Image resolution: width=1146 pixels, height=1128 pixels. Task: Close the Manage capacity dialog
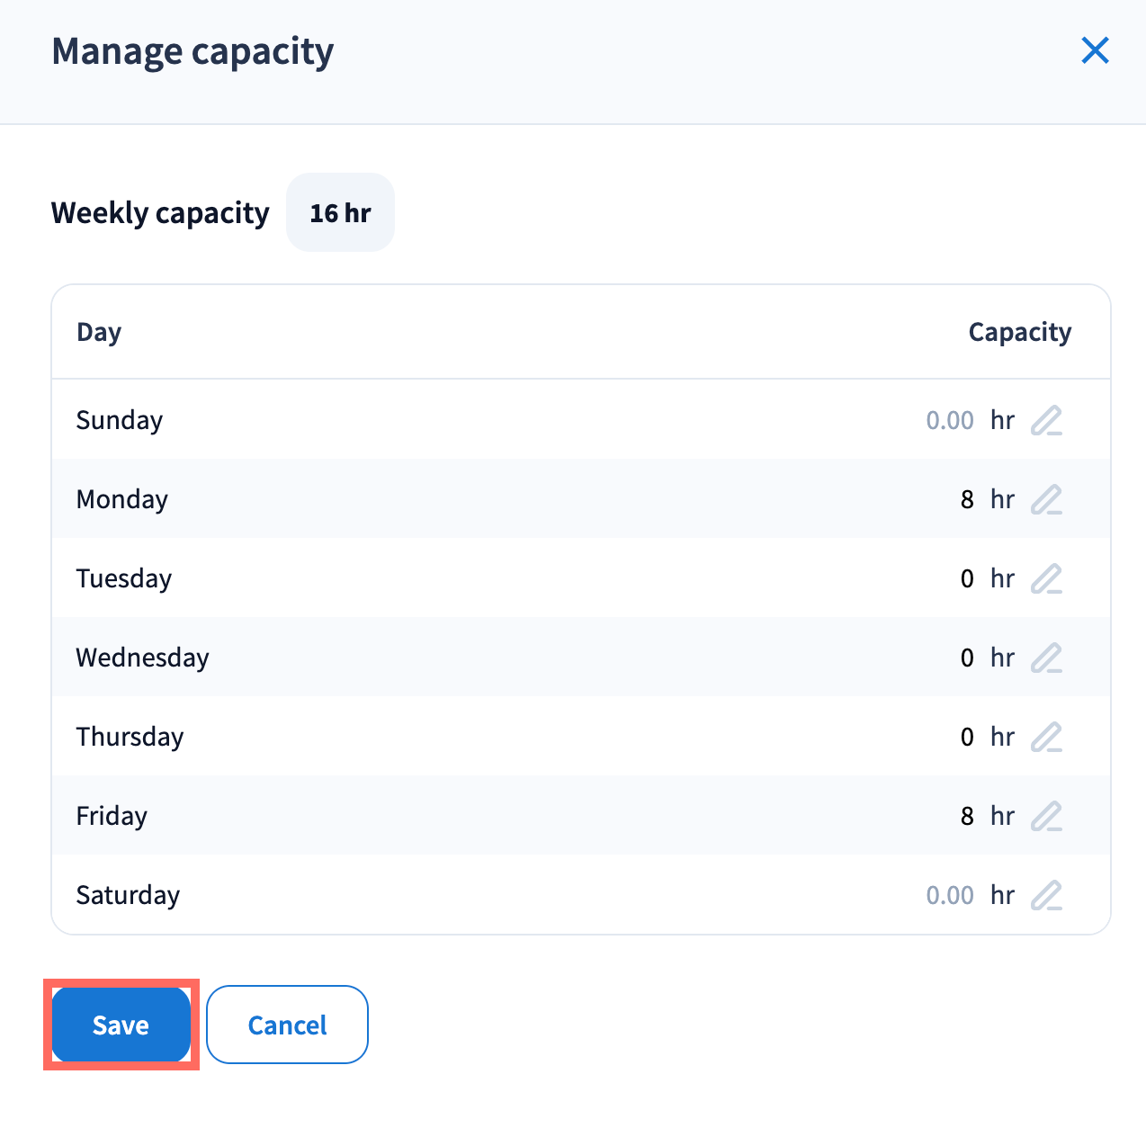click(1095, 50)
